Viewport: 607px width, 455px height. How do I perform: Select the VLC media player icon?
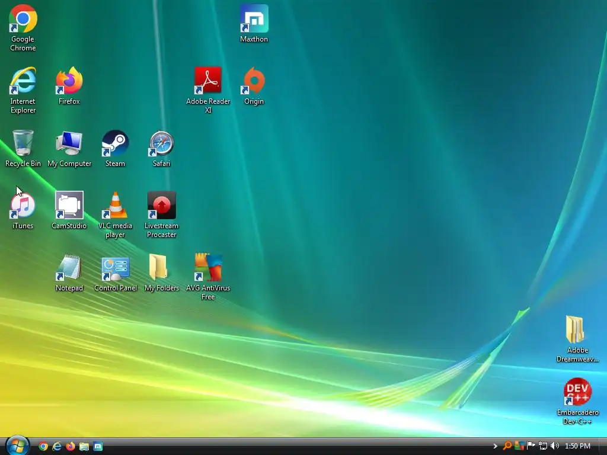tap(115, 214)
